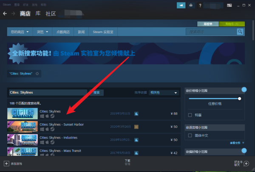Enable the 特惠 specials checkbox
255x172 pixels.
(190, 115)
